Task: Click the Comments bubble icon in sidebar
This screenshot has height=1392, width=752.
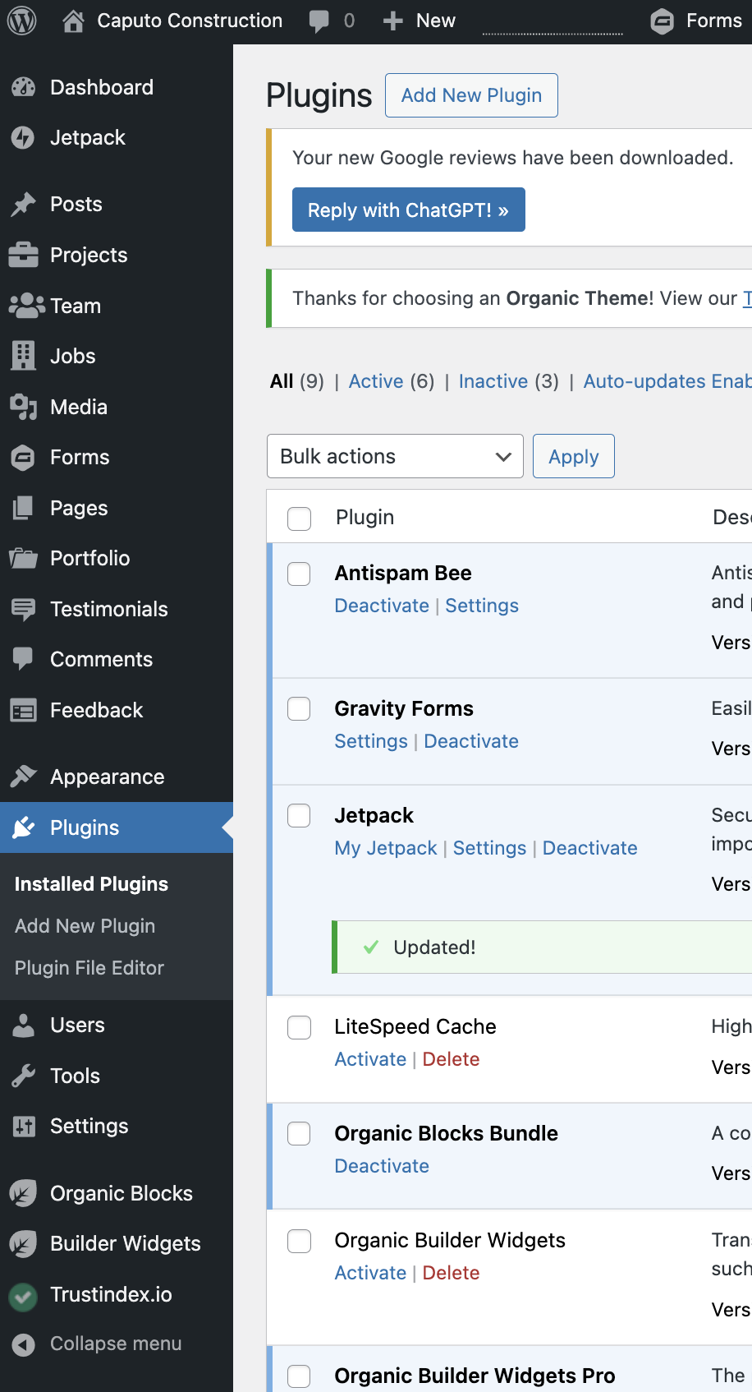Action: tap(24, 659)
